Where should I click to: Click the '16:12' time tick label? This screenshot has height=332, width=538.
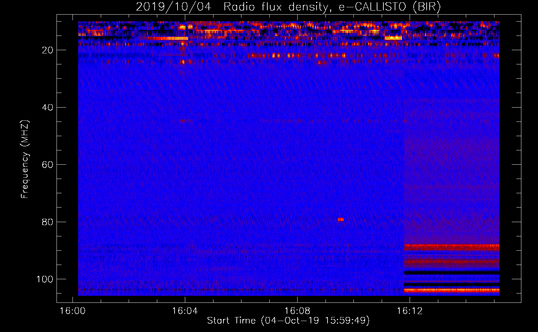coord(410,311)
